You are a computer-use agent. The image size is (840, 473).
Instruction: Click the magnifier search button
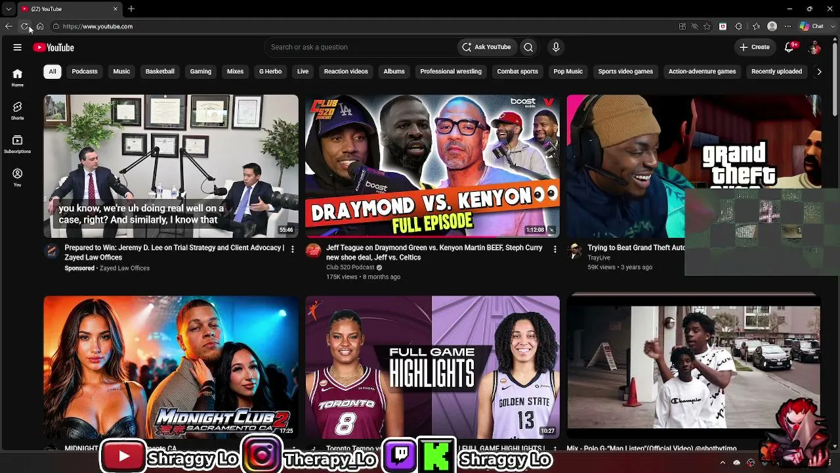(528, 47)
